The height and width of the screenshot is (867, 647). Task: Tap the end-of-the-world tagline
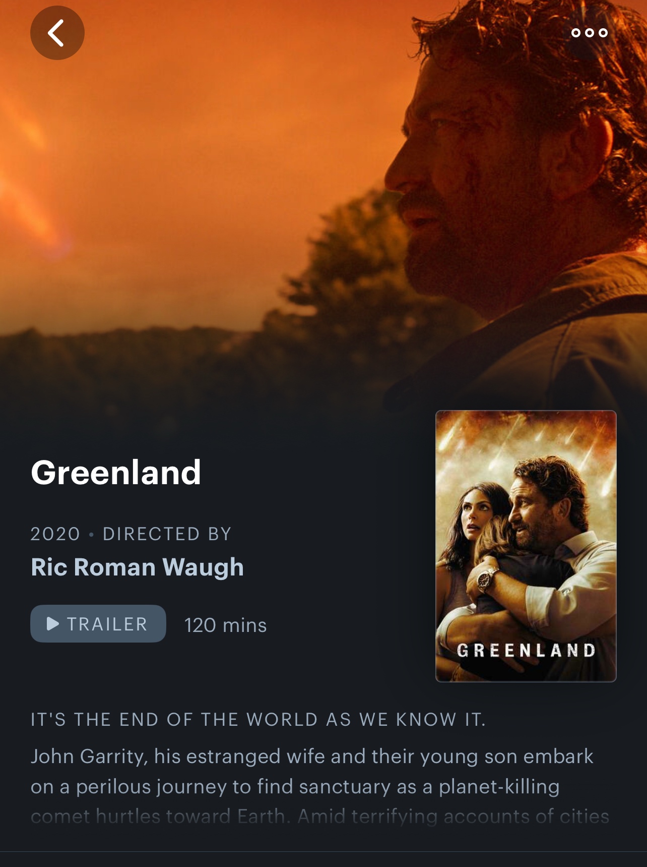258,720
